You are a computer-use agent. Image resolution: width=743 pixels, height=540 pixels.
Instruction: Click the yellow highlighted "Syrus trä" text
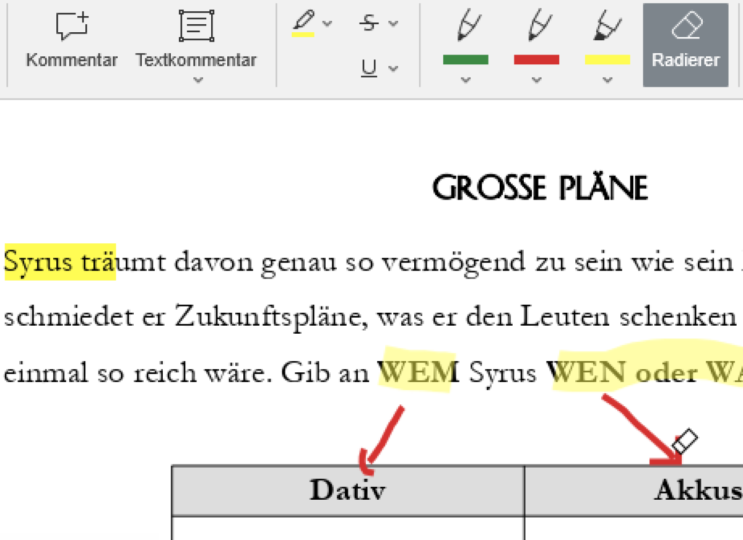coord(59,263)
